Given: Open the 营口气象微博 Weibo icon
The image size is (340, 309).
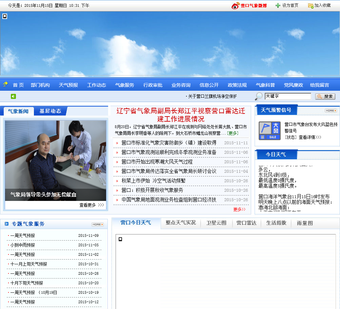Looking at the screenshot, I should (x=235, y=6).
